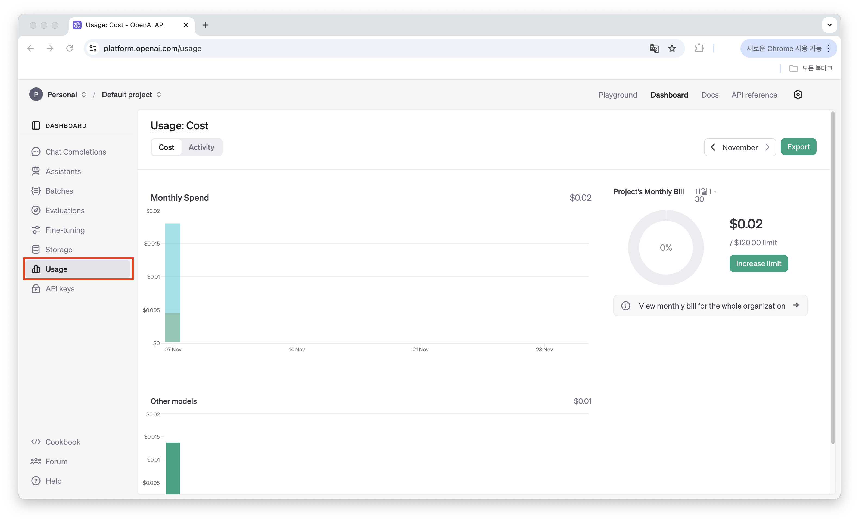Switch to the Activity view

pos(201,147)
